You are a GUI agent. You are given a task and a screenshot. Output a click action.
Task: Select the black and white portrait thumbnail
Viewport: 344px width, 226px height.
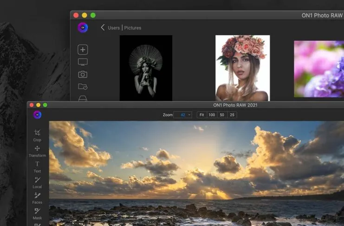tap(146, 67)
